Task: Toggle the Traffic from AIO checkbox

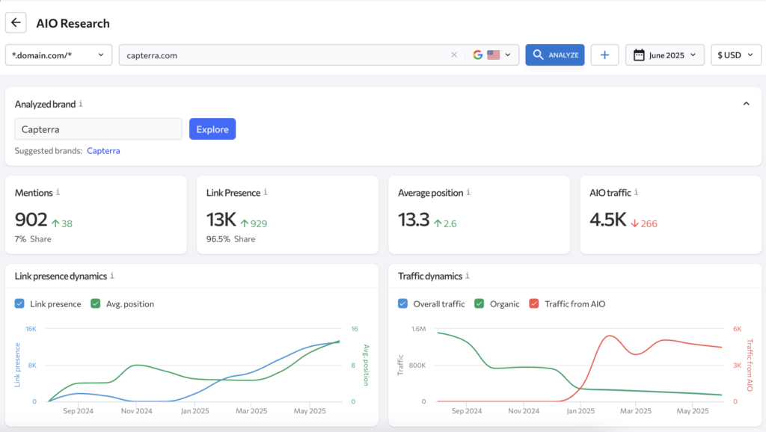Action: [534, 303]
